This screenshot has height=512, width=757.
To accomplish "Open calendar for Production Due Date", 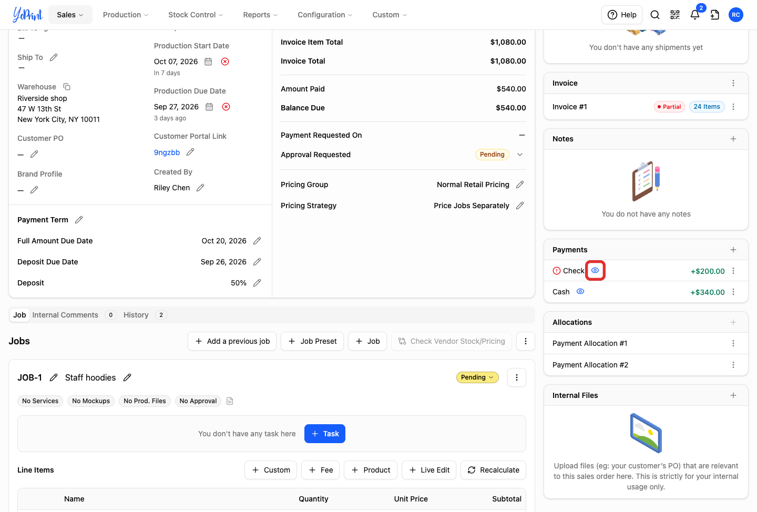I will 209,107.
